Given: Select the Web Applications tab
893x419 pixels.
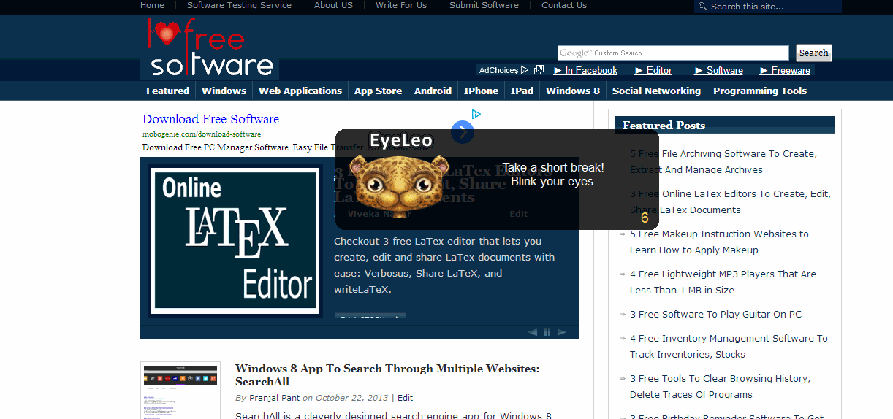Looking at the screenshot, I should point(300,91).
